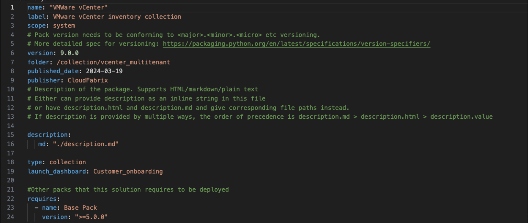Open the packaging.python.org version-specifiers link
Screen dimensions: 528x223
(296, 44)
